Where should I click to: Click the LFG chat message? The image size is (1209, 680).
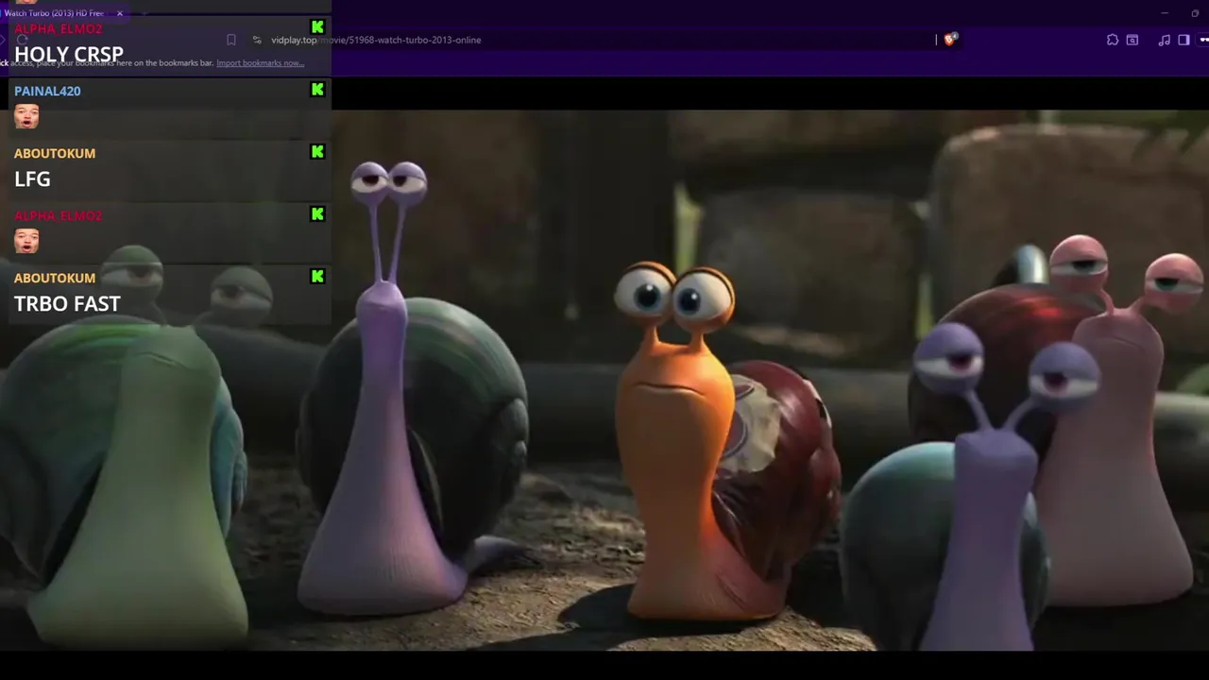point(32,178)
